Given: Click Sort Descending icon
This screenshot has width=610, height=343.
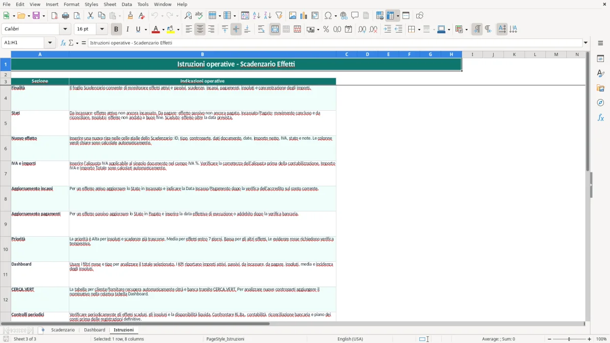Looking at the screenshot, I should click(x=267, y=16).
